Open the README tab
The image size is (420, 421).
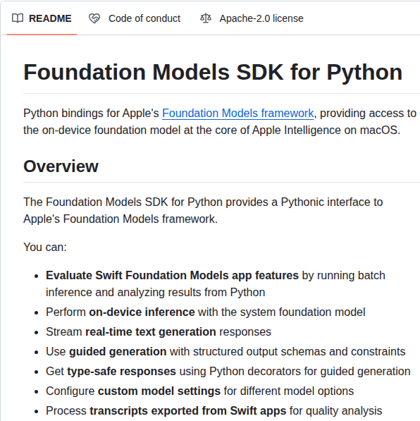pos(42,18)
